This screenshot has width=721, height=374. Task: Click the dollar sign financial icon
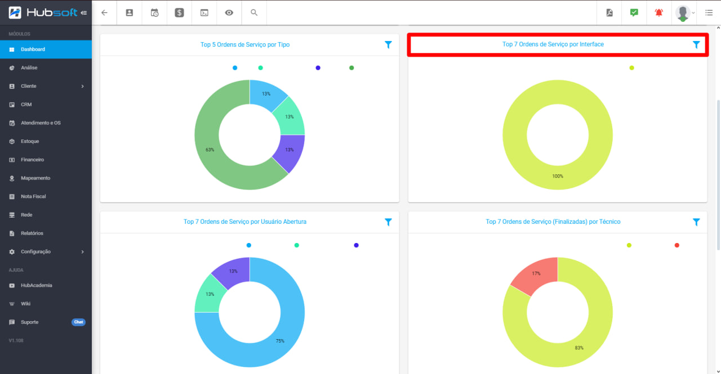179,12
